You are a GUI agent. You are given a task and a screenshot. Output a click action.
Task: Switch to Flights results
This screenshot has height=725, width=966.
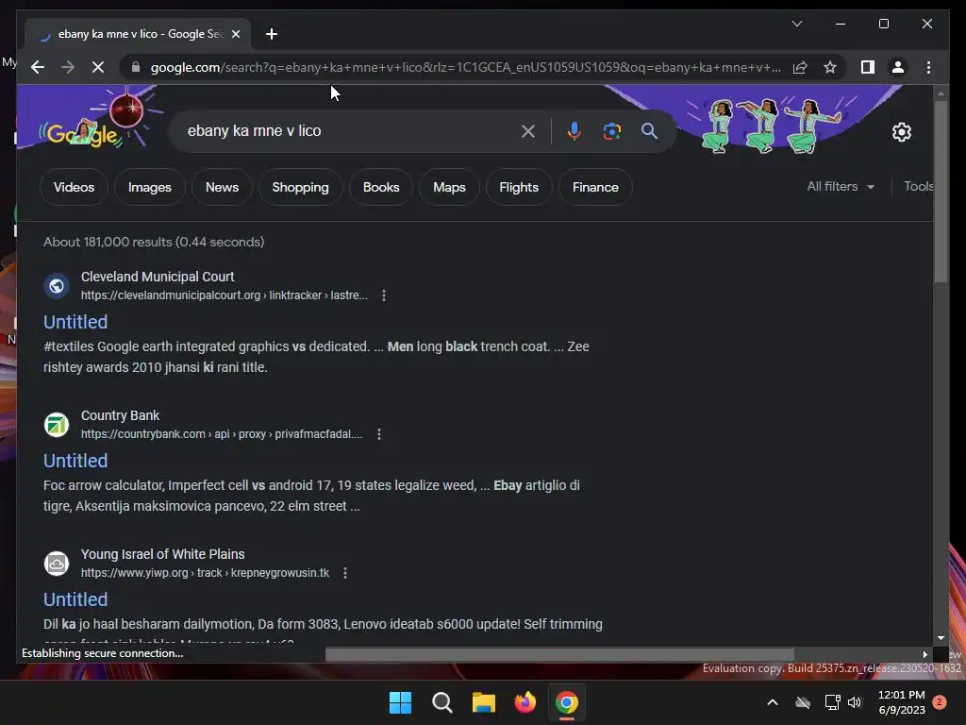[x=519, y=187]
